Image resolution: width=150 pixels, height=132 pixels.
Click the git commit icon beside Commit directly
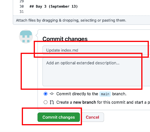coord(52,94)
